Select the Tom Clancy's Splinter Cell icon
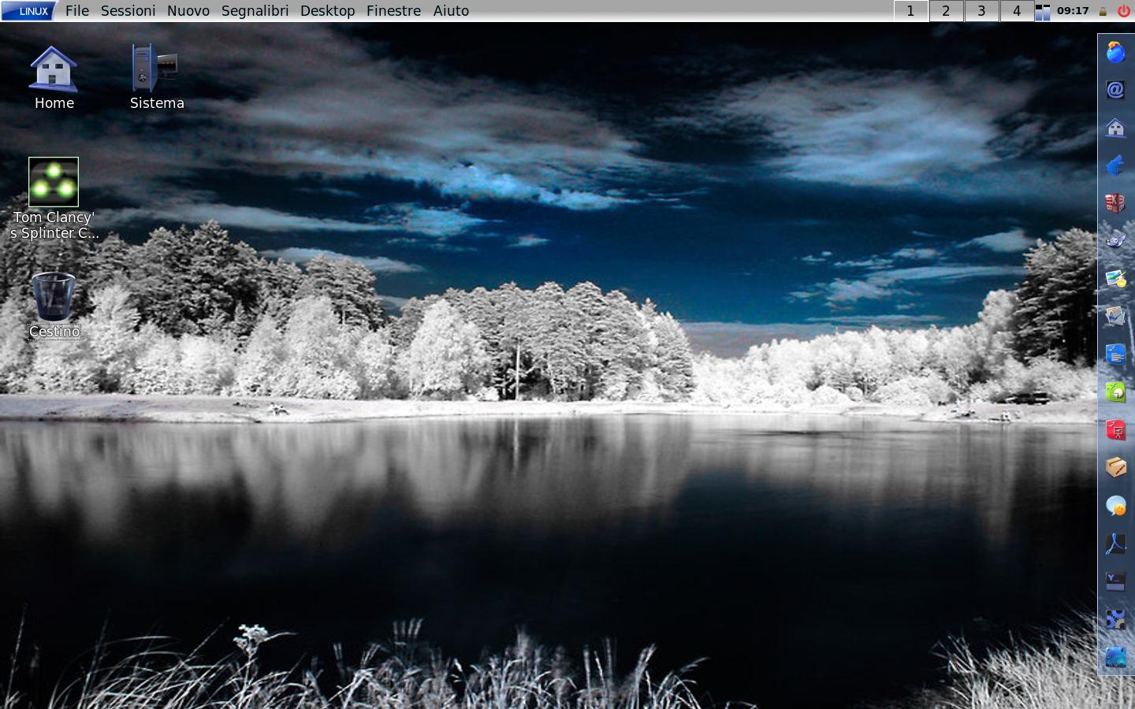 pos(54,199)
